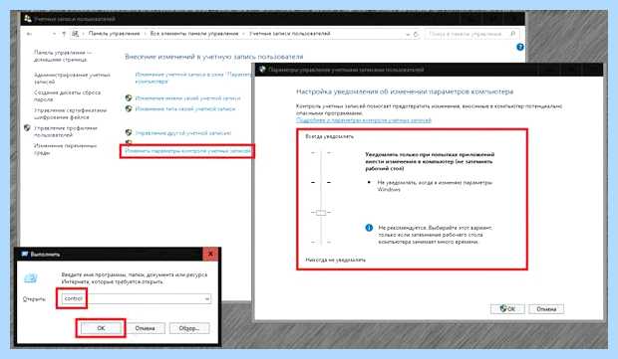Open 'Управление профилями пользователей' sidebar link
The height and width of the screenshot is (359, 618).
point(66,131)
